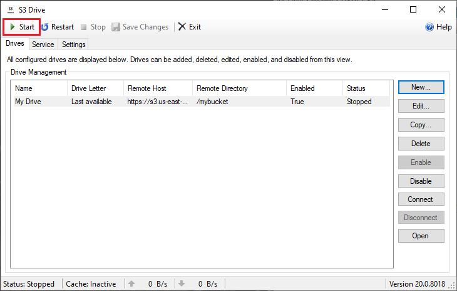Click the New... button

[x=421, y=87]
